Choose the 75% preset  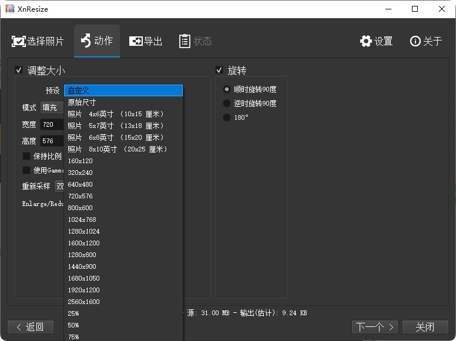tap(123, 336)
